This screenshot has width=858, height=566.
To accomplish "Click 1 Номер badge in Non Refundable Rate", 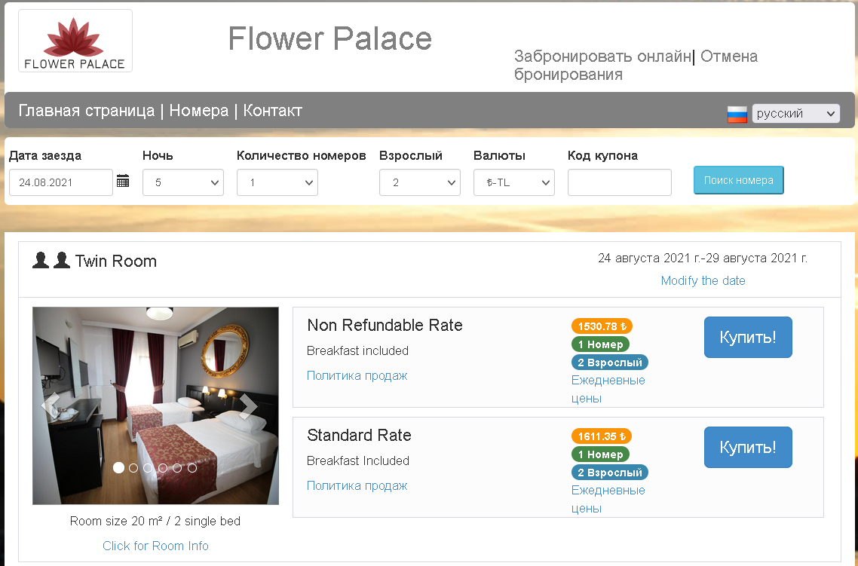I will pos(600,344).
